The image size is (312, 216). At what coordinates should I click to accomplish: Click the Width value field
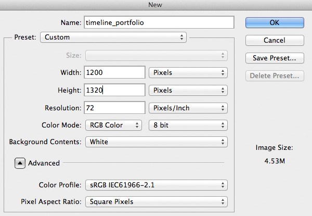click(x=114, y=72)
